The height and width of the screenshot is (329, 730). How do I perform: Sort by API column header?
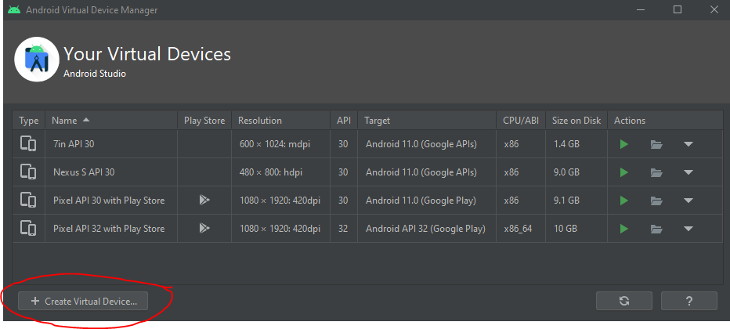coord(344,121)
